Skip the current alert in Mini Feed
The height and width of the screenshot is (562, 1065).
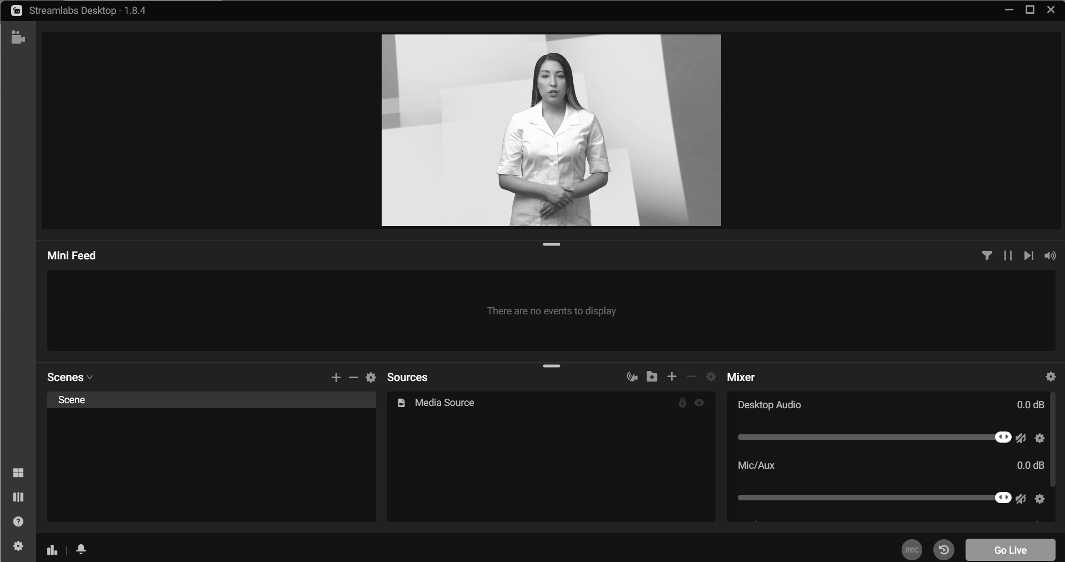coord(1028,255)
